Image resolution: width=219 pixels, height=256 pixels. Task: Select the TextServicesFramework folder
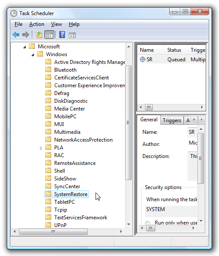tap(81, 218)
